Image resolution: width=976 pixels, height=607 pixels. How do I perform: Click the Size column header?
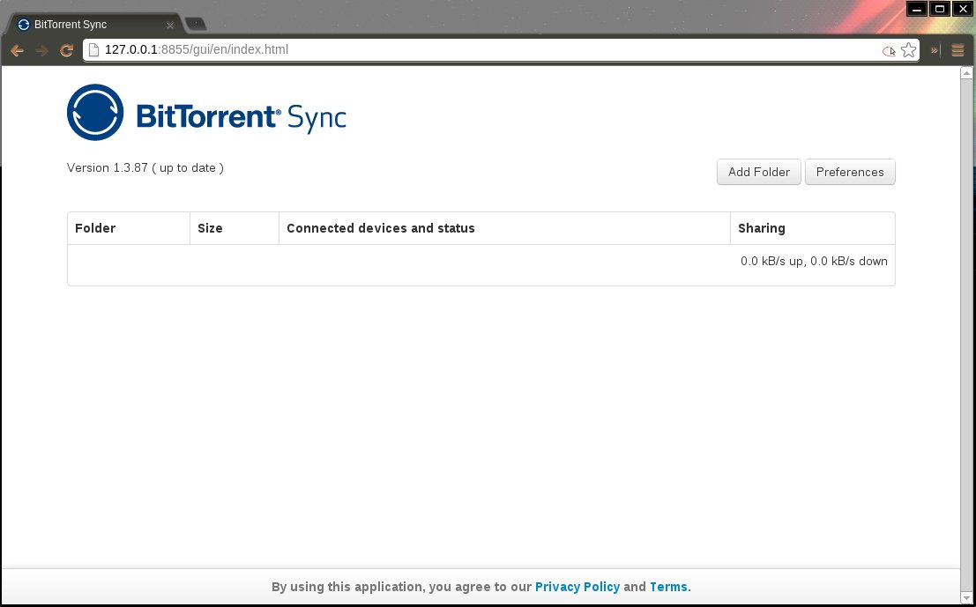(235, 228)
